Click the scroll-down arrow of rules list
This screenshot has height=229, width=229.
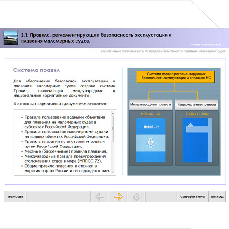[x=113, y=172]
